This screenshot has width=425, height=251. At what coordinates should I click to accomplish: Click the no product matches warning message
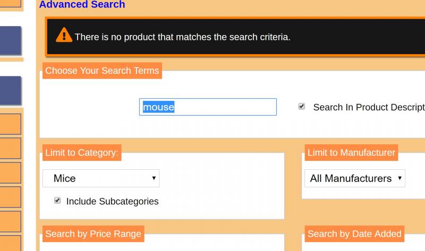pos(182,37)
